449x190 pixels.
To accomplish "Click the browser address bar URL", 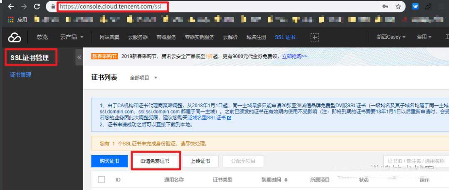I will tap(111, 7).
